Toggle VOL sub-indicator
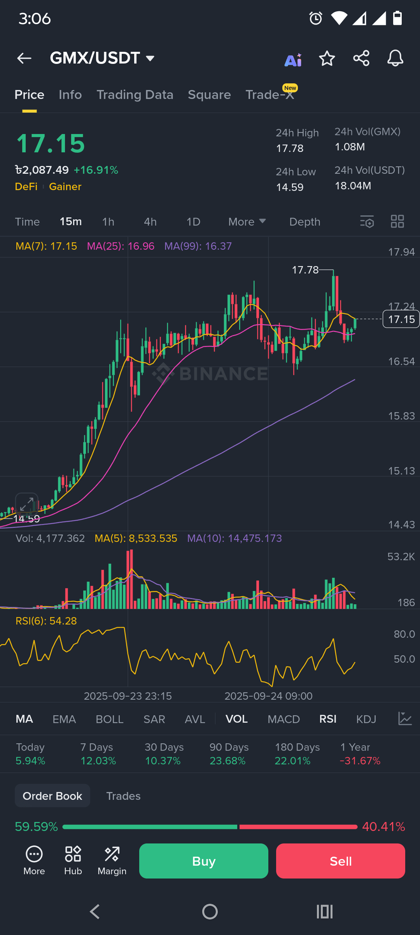420x935 pixels. 236,719
